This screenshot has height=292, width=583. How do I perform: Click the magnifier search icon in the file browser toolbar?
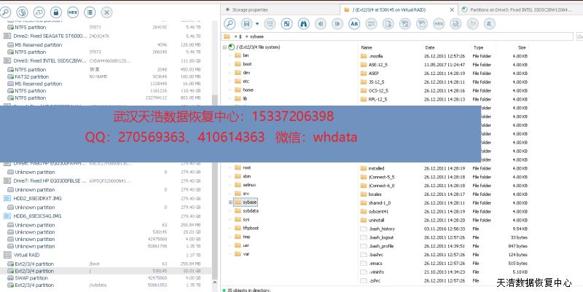(229, 23)
